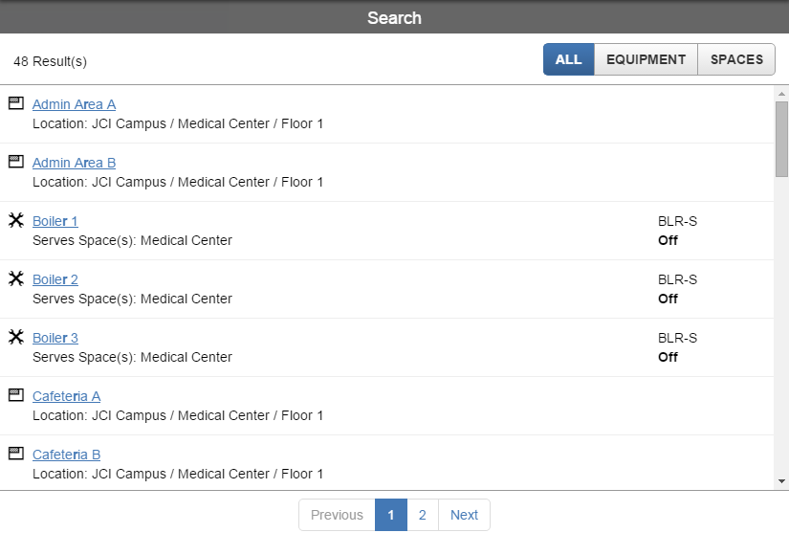Click the equipment wrench icon for Boiler 2

pyautogui.click(x=15, y=278)
